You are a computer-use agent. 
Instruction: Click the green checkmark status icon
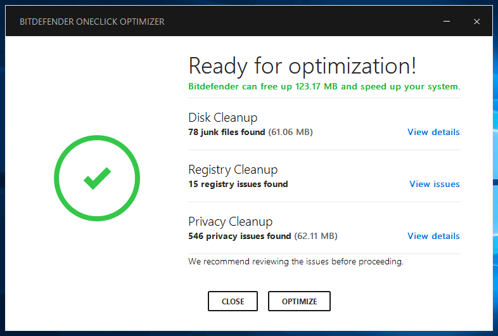(x=97, y=179)
